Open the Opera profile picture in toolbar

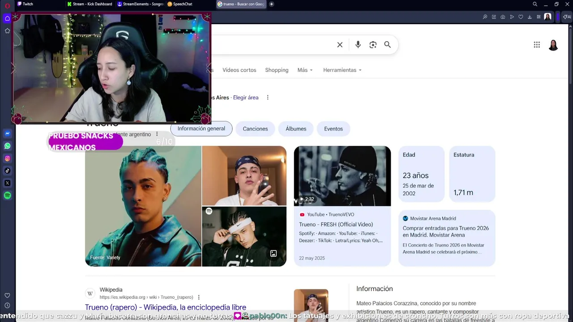pyautogui.click(x=547, y=17)
